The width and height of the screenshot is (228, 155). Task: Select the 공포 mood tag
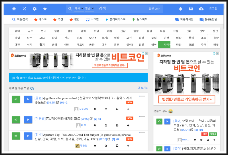pos(30,31)
